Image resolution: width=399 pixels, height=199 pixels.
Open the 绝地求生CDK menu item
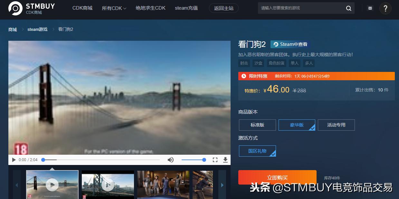coord(150,8)
